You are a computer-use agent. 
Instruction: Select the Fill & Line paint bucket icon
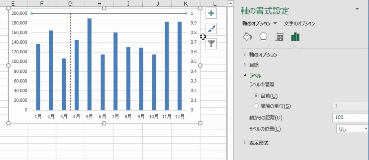pos(247,37)
